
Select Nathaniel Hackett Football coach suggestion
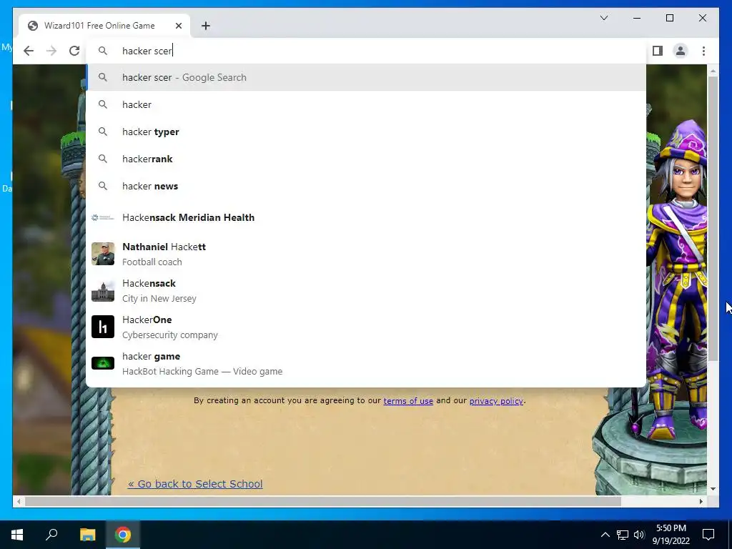click(x=366, y=254)
